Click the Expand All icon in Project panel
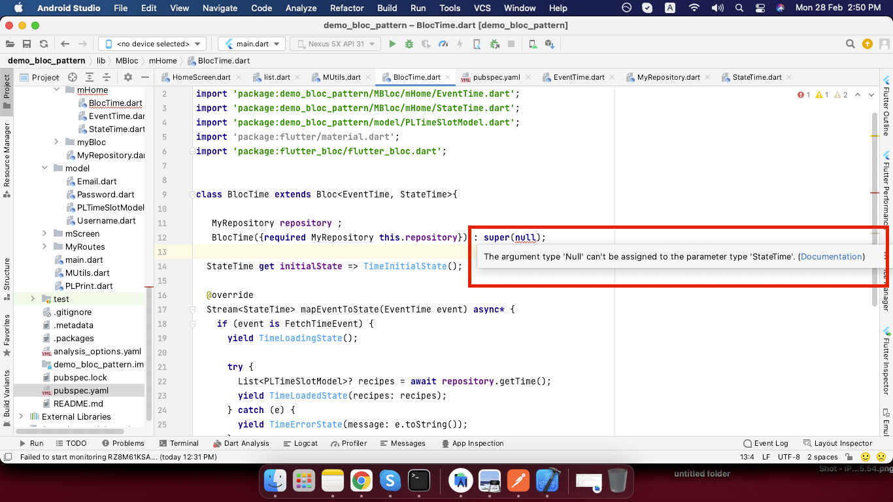The image size is (893, 502). click(x=90, y=77)
